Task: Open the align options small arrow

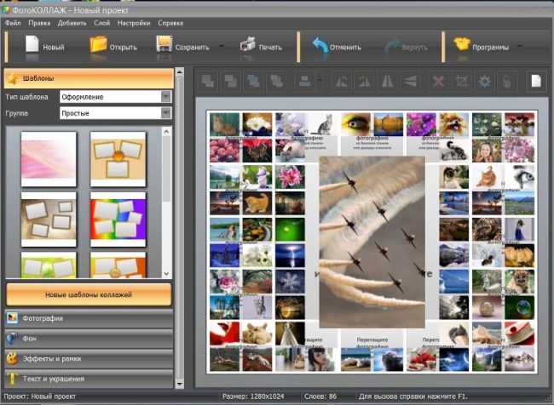Action: tap(320, 81)
